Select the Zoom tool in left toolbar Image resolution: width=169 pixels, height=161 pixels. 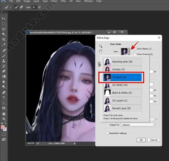tap(4, 119)
